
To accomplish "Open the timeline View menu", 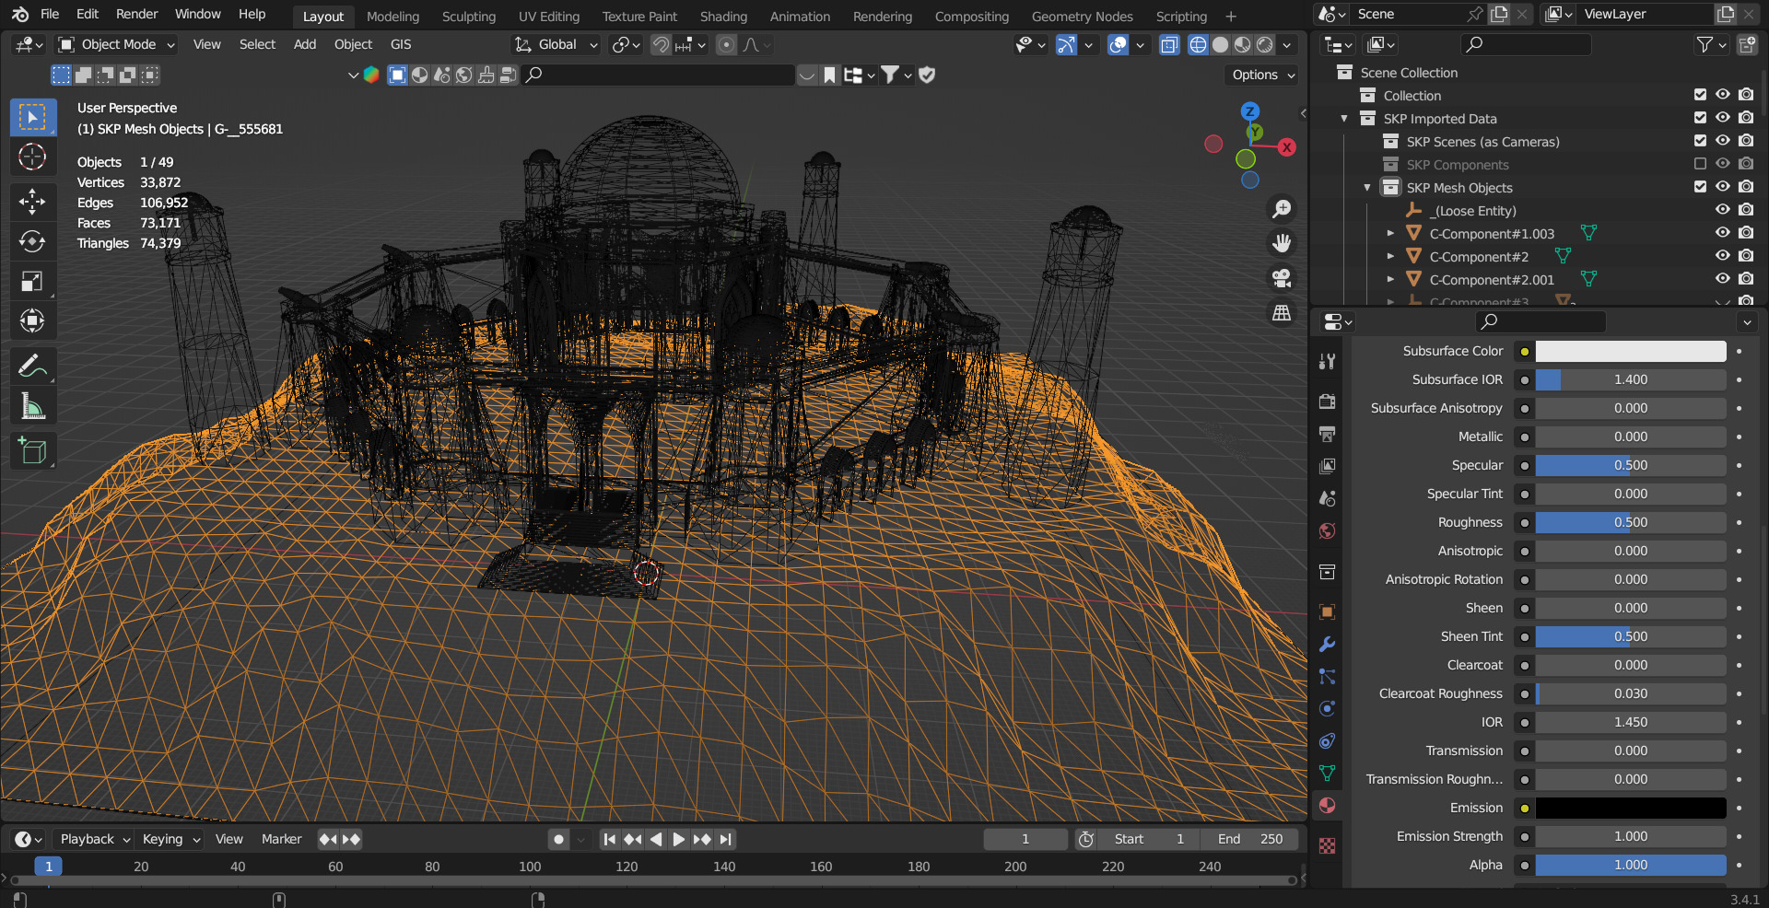I will [x=228, y=839].
